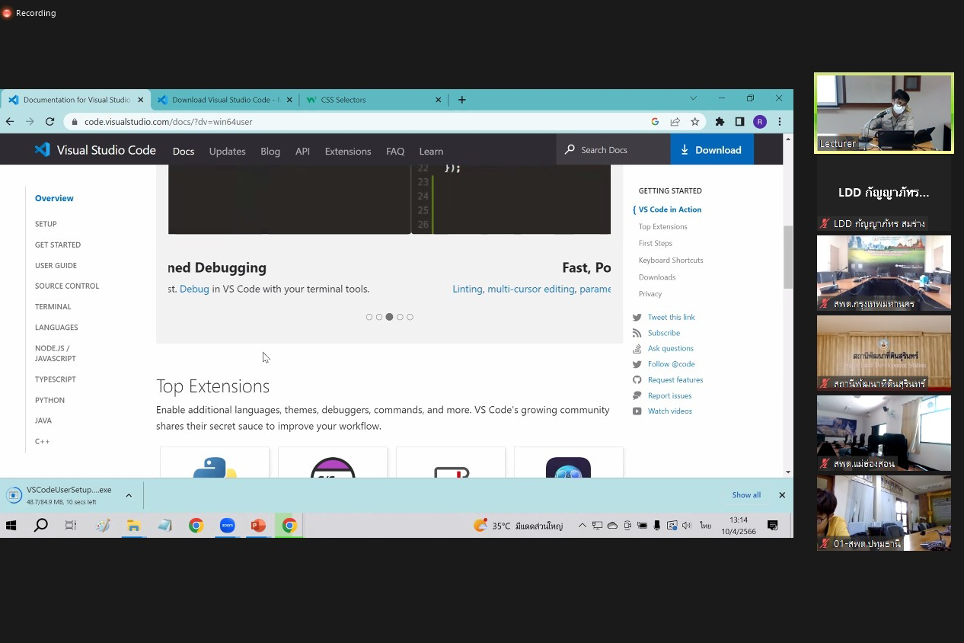Select the Lecturer video thumbnail

click(x=884, y=113)
